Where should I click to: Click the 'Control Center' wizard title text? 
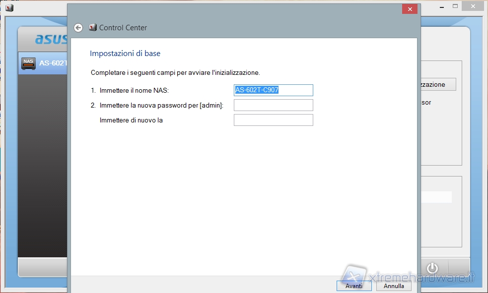tap(123, 28)
